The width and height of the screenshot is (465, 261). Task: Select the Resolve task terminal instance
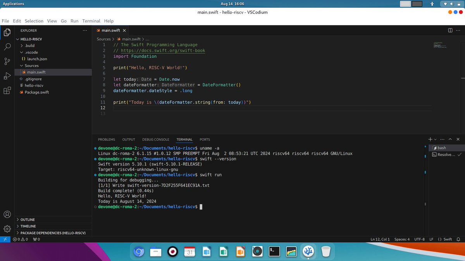(x=446, y=155)
